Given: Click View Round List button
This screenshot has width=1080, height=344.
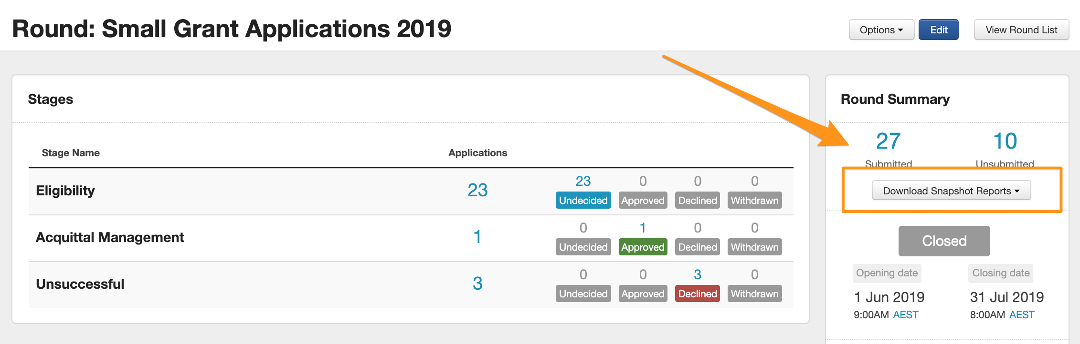Looking at the screenshot, I should (x=1021, y=30).
